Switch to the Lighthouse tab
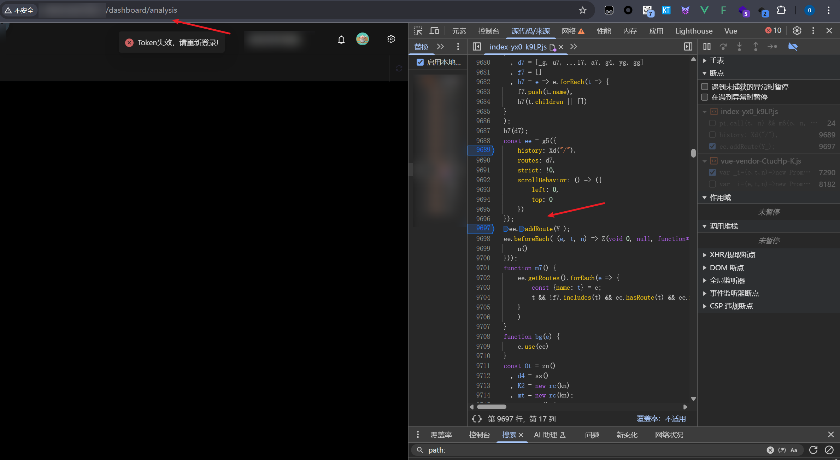This screenshot has height=460, width=840. pos(694,31)
